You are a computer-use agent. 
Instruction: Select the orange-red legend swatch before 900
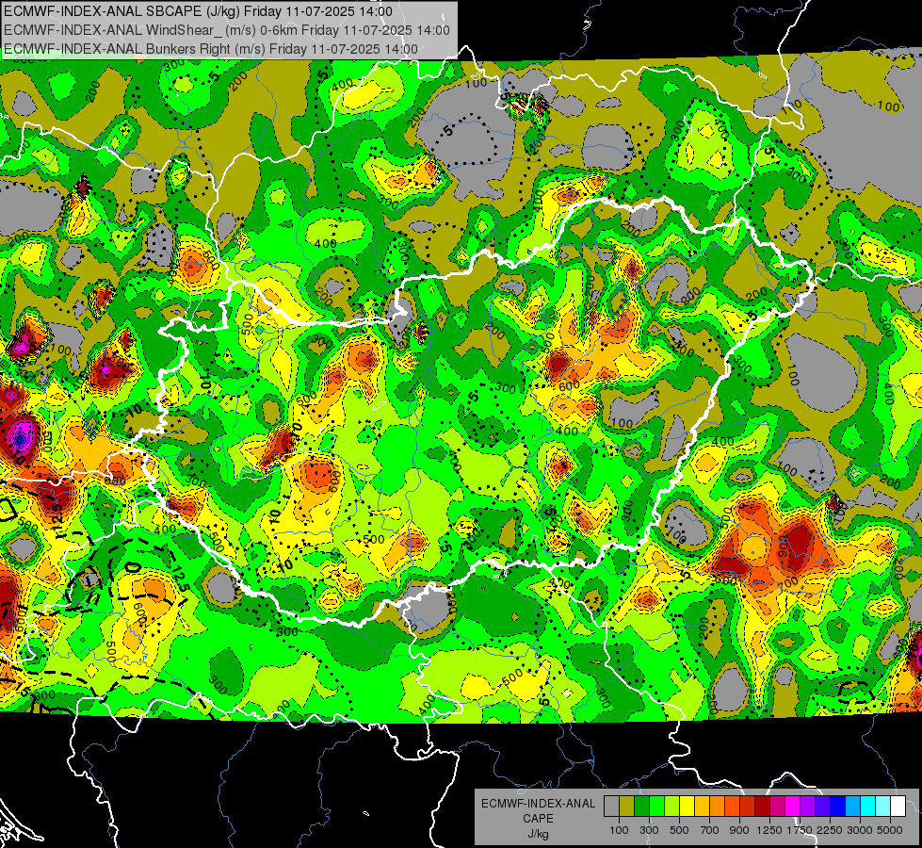(732, 807)
